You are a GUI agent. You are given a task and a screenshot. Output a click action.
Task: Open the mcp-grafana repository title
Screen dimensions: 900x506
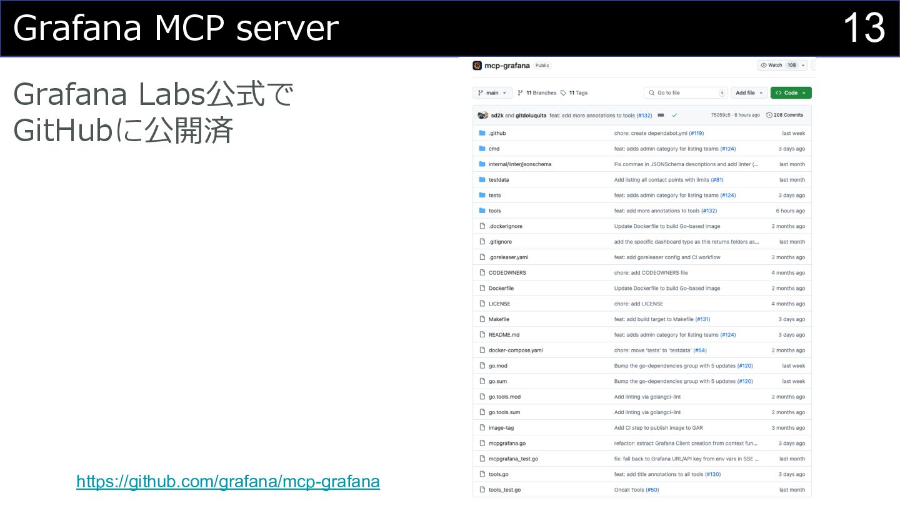point(507,66)
